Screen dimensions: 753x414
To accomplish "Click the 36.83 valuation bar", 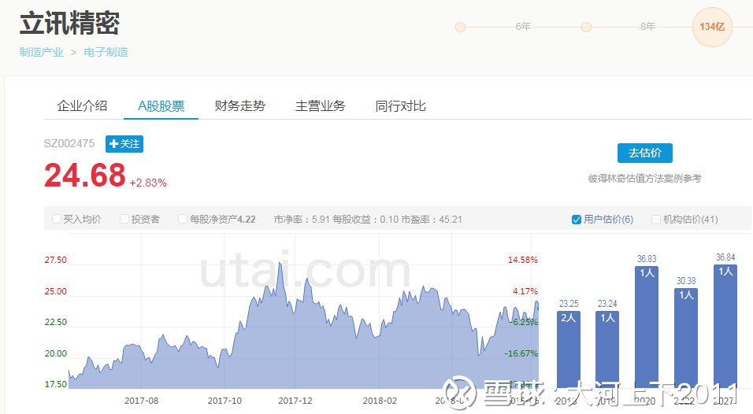I will point(647,327).
